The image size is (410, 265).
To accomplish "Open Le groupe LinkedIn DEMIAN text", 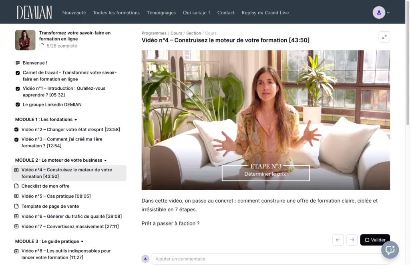I will pos(52,104).
